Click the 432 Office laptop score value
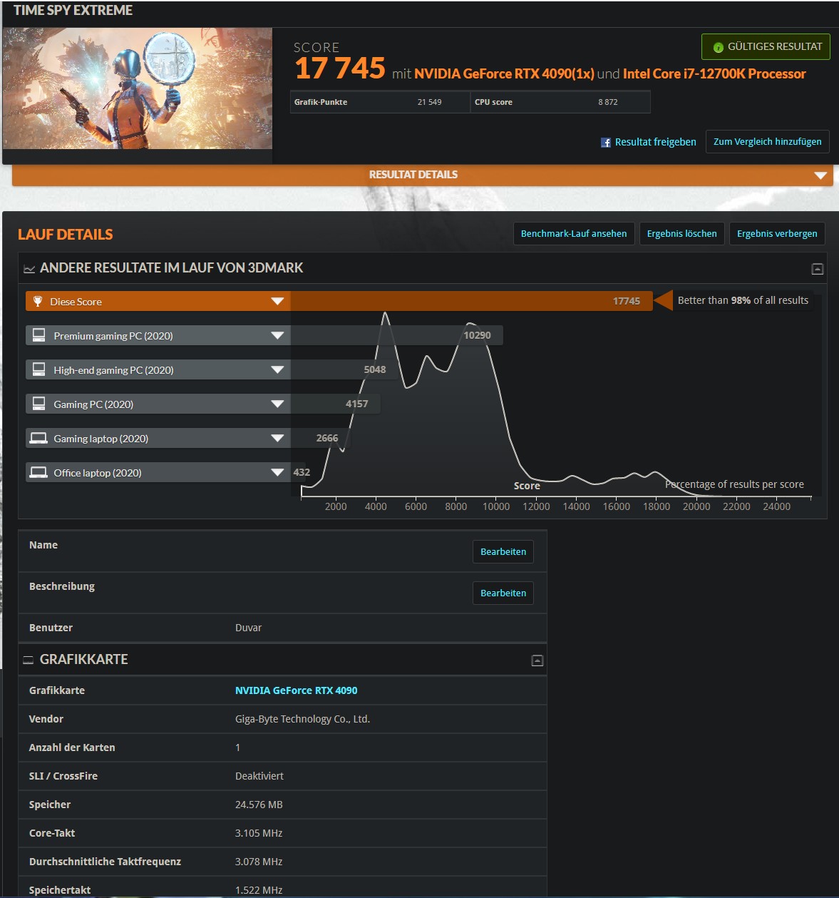The image size is (839, 898). 302,472
